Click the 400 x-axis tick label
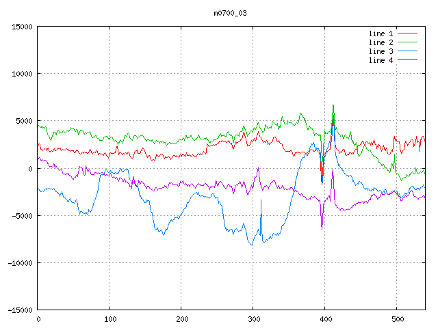This screenshot has width=438, height=328. (324, 319)
